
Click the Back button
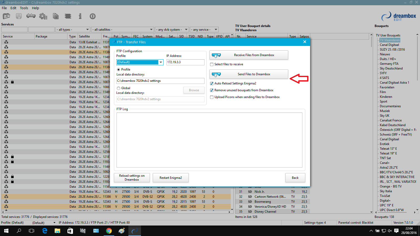point(295,178)
